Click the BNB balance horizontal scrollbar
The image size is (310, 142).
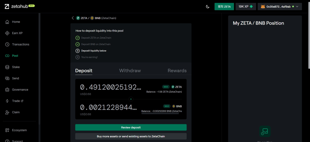pyautogui.click(x=161, y=114)
